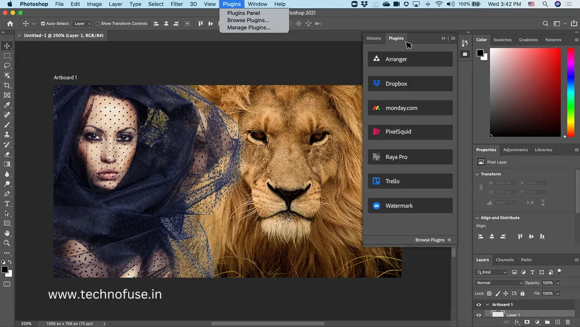
Task: Click the Home icon in options bar
Action: 10,23
